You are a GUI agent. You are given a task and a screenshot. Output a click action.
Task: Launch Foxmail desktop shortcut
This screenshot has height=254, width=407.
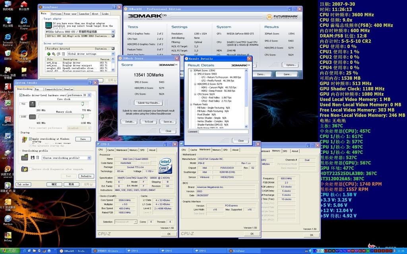coord(23,39)
